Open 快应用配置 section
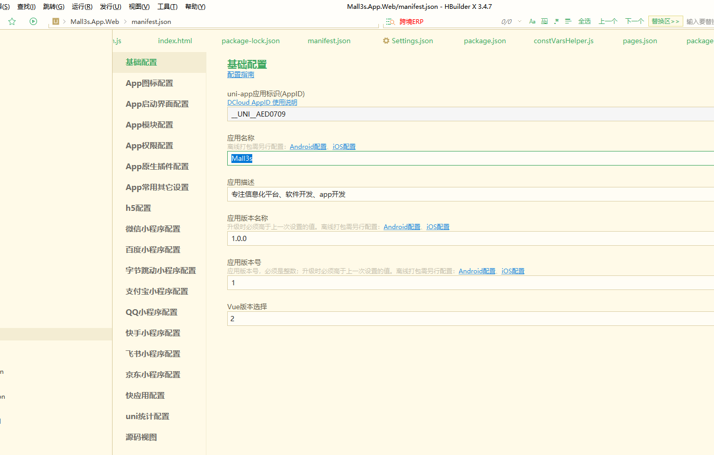Screen dimensions: 714x455 pyautogui.click(x=159, y=395)
